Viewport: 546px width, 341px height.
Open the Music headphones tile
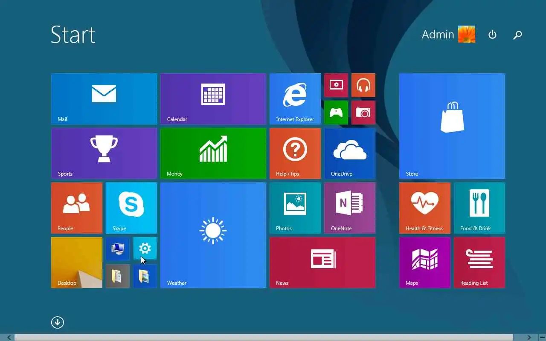tap(363, 85)
